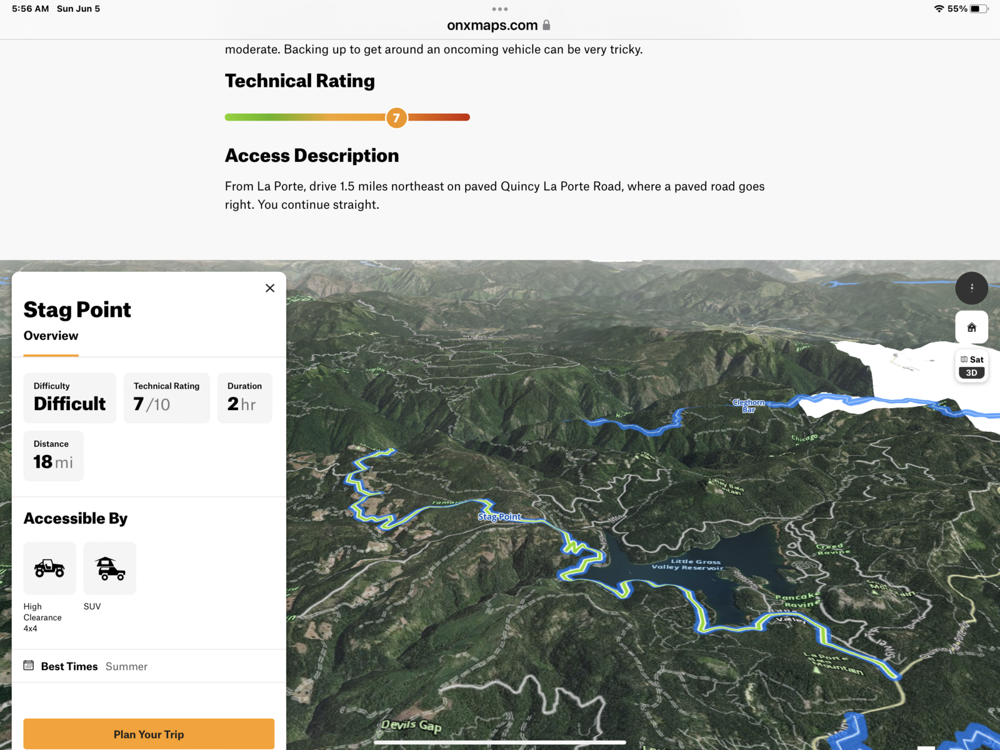Image resolution: width=1000 pixels, height=750 pixels.
Task: Switch the Sat map layer option
Action: [x=972, y=359]
